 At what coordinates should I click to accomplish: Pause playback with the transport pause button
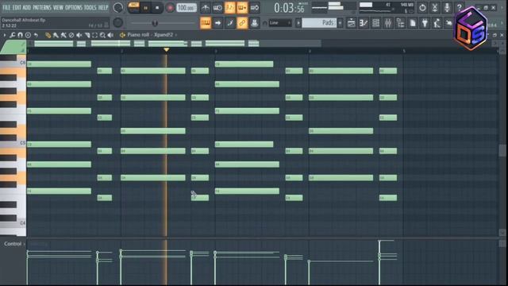point(145,8)
